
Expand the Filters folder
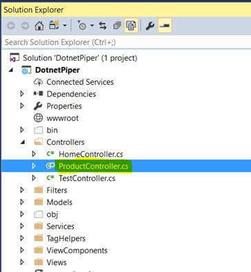(x=22, y=190)
